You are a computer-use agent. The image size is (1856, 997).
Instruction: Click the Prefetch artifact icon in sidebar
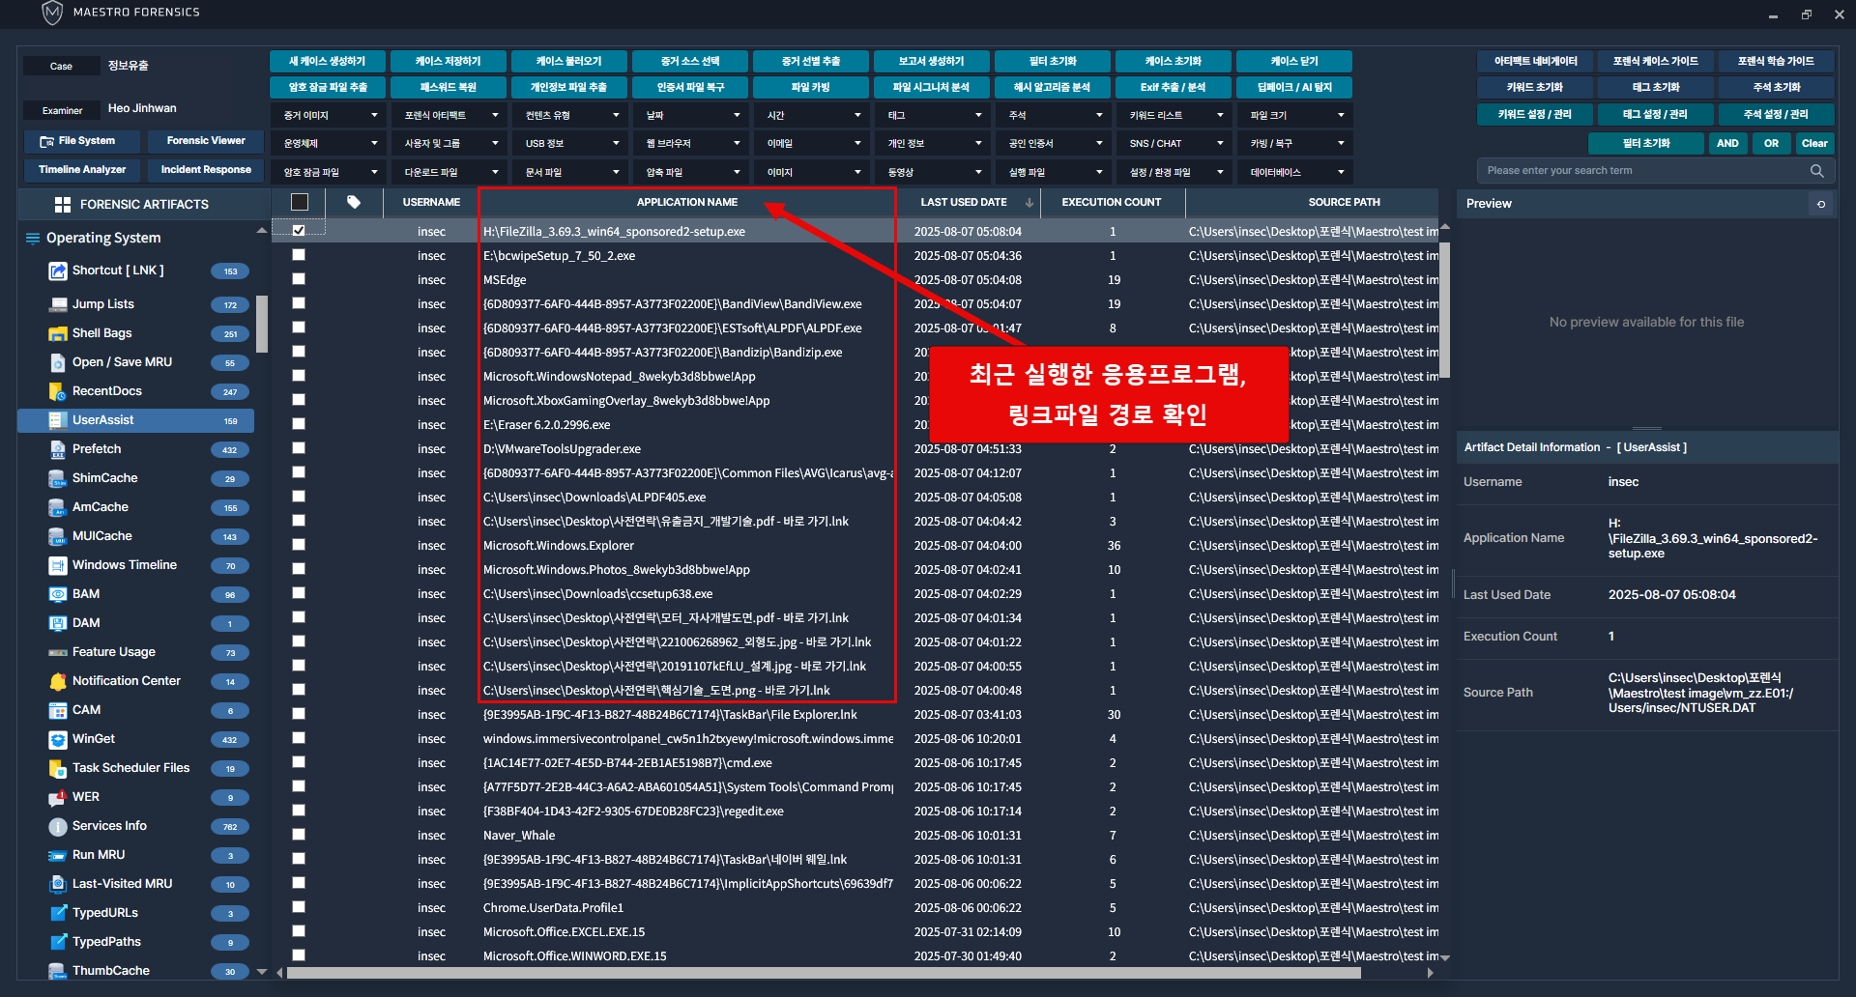point(58,449)
